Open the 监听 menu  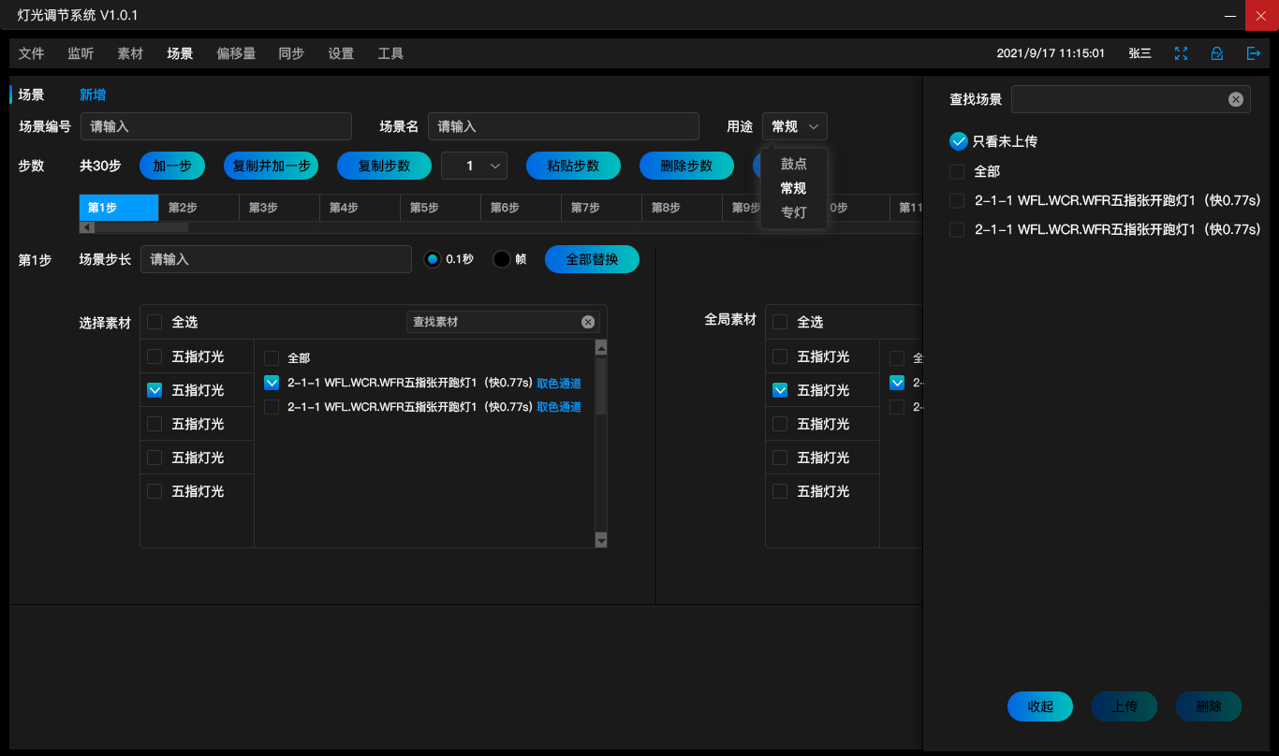tap(81, 53)
